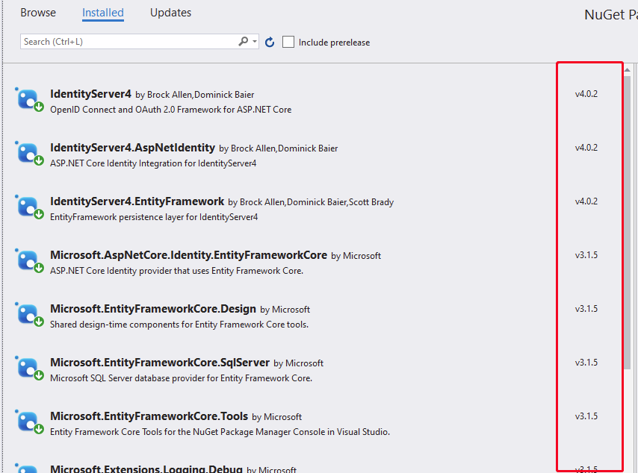Click 'OpenID Connect and OAuth 2.0 Framework' description

point(171,110)
